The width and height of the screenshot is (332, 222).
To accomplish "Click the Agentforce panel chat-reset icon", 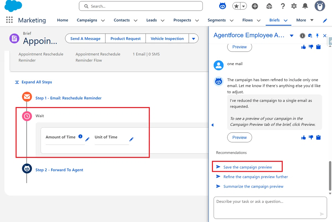I will click(310, 36).
